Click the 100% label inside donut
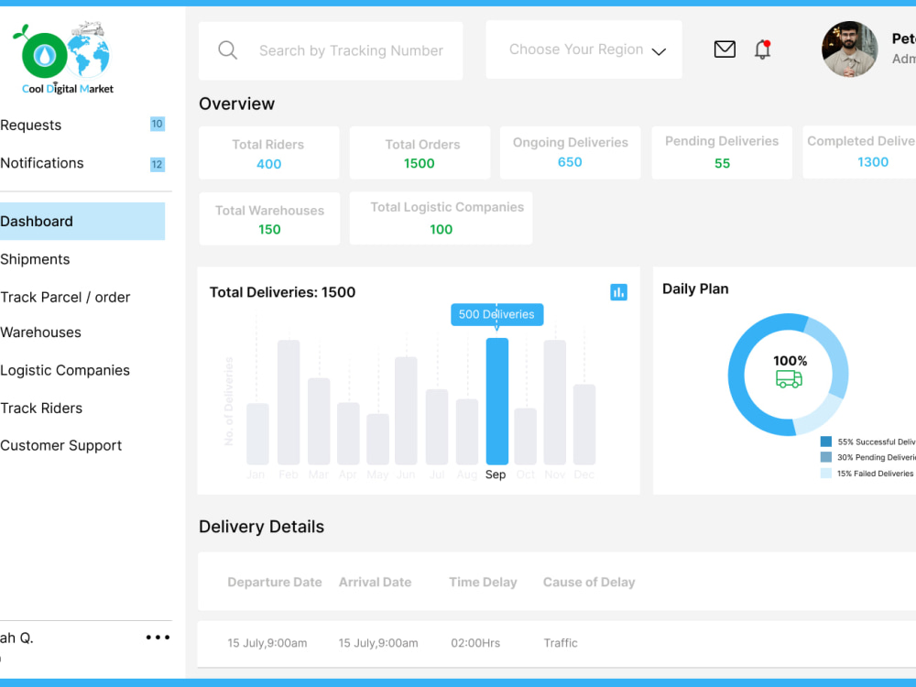 [x=790, y=361]
